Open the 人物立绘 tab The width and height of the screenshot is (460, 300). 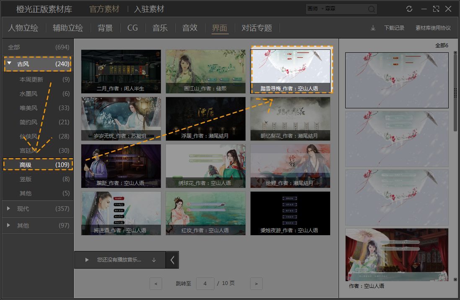tap(23, 28)
